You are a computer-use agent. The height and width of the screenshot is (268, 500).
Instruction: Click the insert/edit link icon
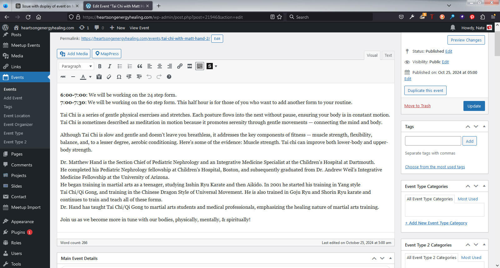(x=180, y=66)
